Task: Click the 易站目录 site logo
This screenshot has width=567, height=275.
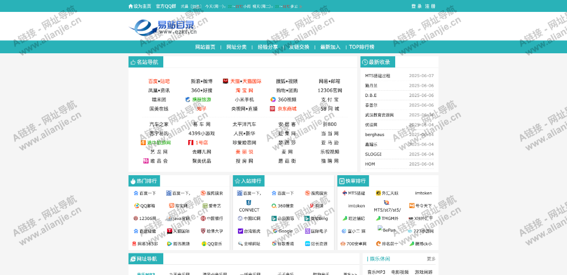Action: (163, 27)
